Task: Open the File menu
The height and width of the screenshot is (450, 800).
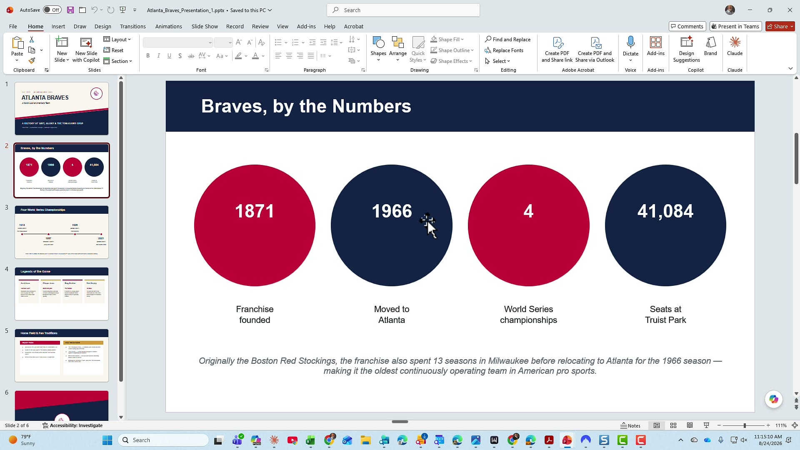Action: 13,26
